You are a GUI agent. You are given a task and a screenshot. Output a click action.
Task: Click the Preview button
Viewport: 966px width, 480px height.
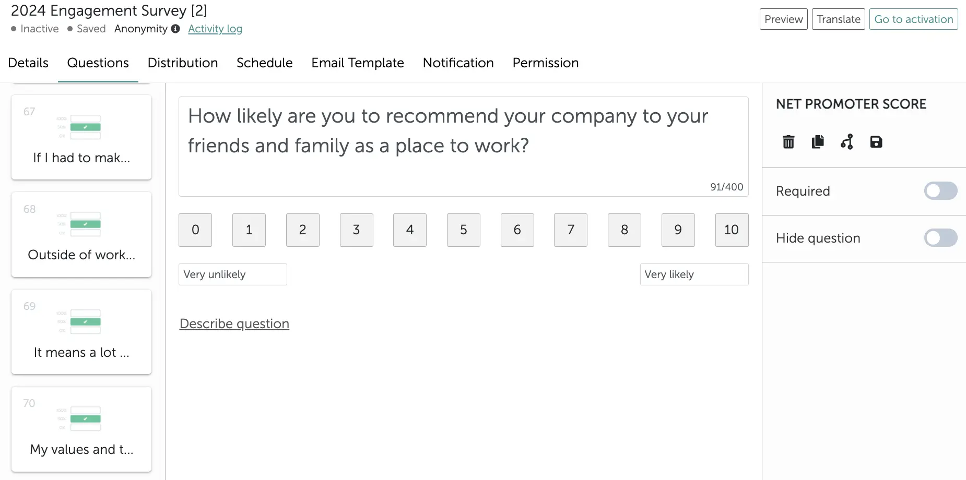point(783,19)
